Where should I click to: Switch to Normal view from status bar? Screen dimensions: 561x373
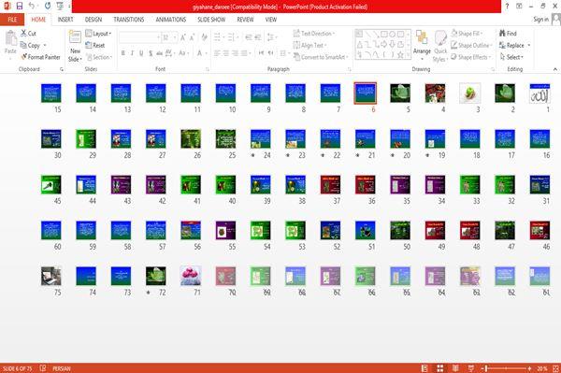[424, 368]
